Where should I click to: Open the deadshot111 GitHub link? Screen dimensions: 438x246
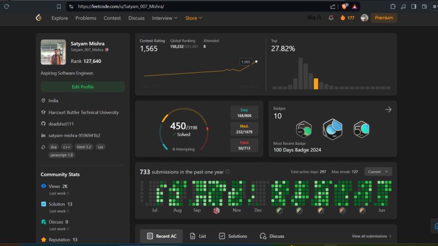click(x=61, y=124)
